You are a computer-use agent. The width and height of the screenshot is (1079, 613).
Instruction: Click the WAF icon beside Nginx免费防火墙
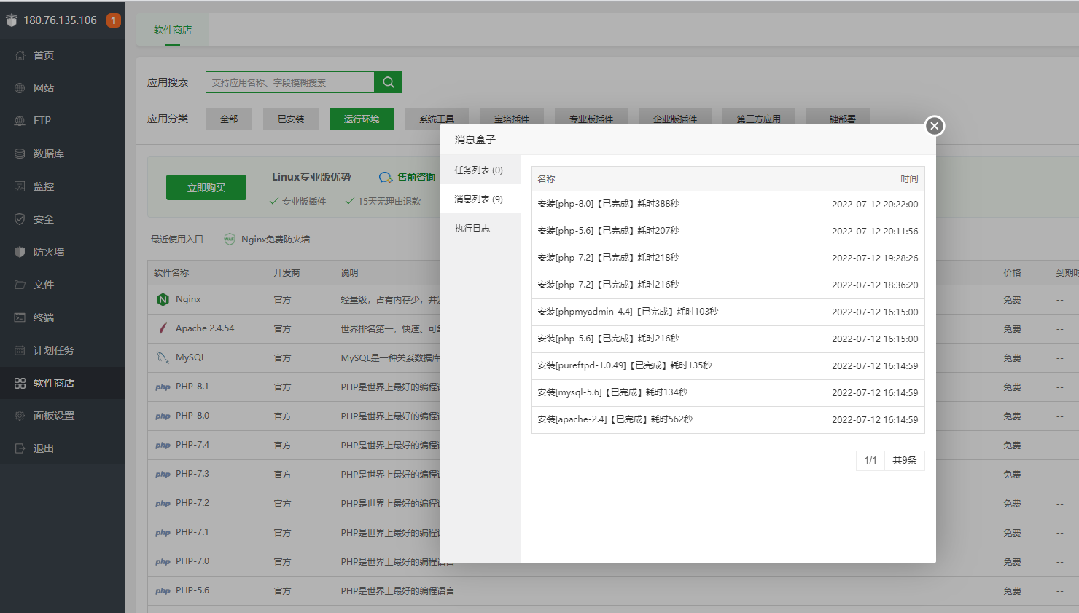coord(230,240)
